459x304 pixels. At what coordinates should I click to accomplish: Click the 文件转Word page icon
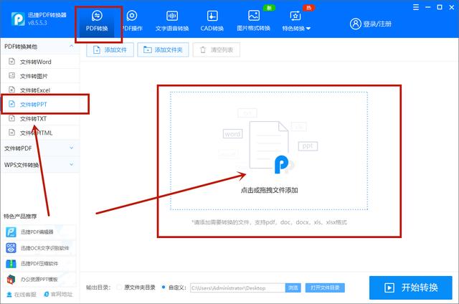pos(11,62)
